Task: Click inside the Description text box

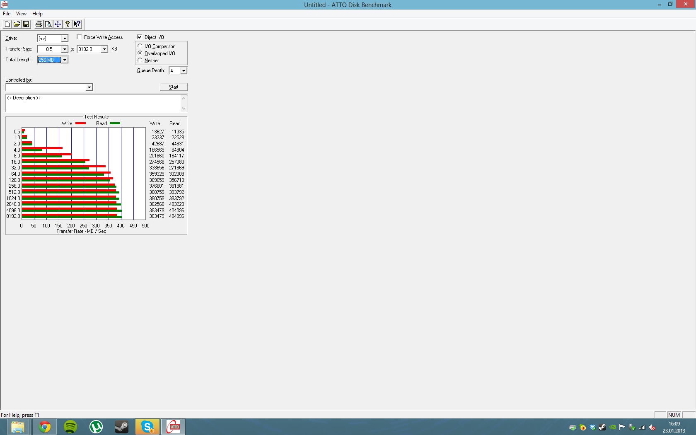Action: tap(93, 103)
